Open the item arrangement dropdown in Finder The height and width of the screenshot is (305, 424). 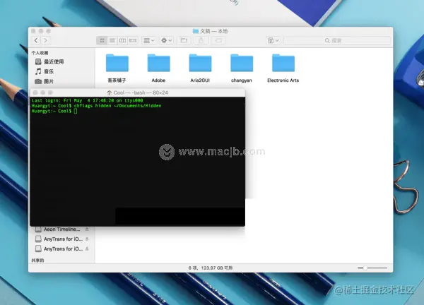148,40
